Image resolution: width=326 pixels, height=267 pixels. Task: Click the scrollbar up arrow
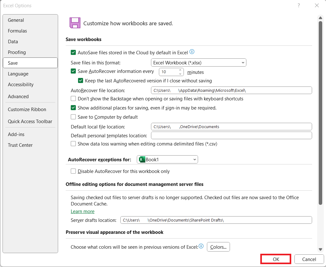click(x=320, y=18)
